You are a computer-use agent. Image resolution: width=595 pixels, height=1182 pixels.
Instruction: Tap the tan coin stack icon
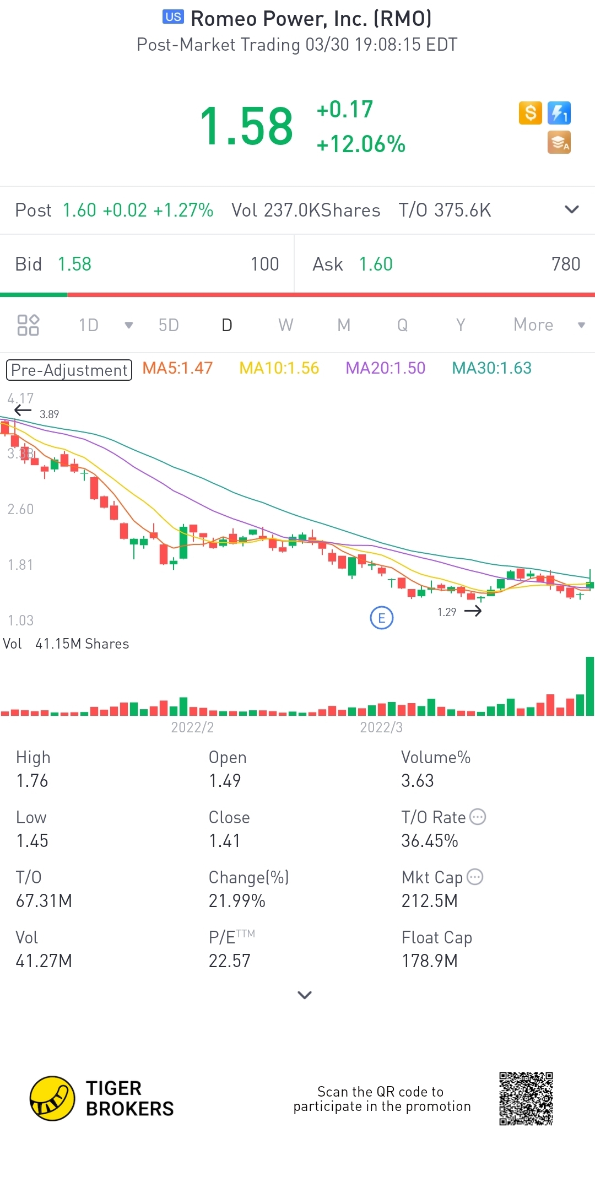coord(559,142)
